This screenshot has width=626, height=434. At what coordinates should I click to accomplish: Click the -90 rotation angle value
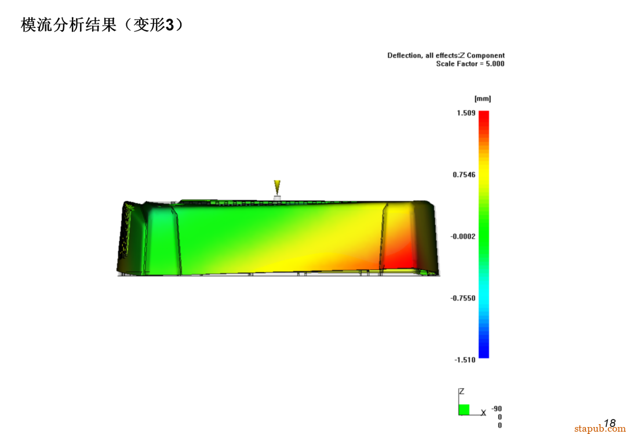click(x=496, y=408)
